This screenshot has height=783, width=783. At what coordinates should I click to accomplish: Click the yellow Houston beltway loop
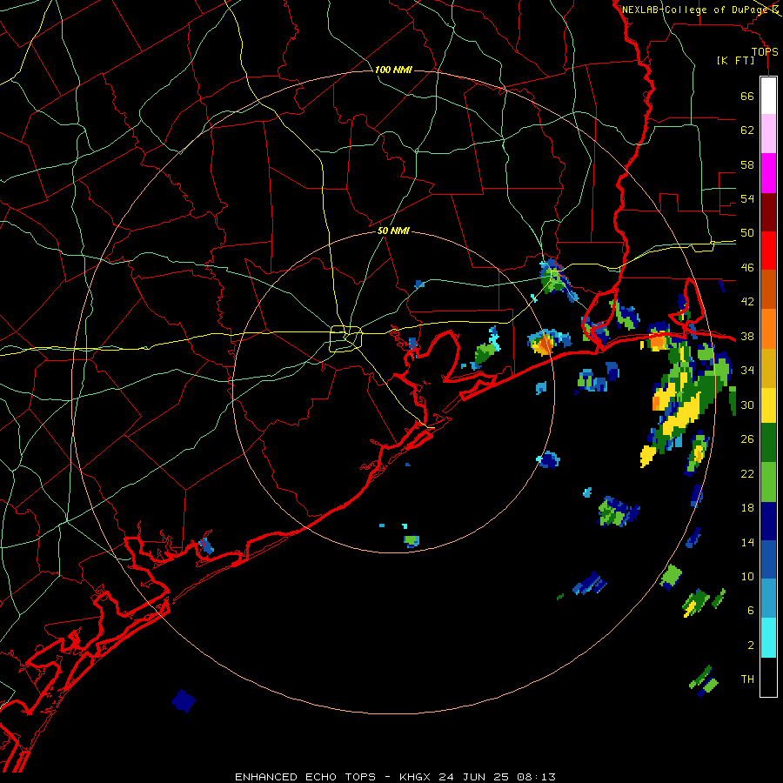pos(345,338)
